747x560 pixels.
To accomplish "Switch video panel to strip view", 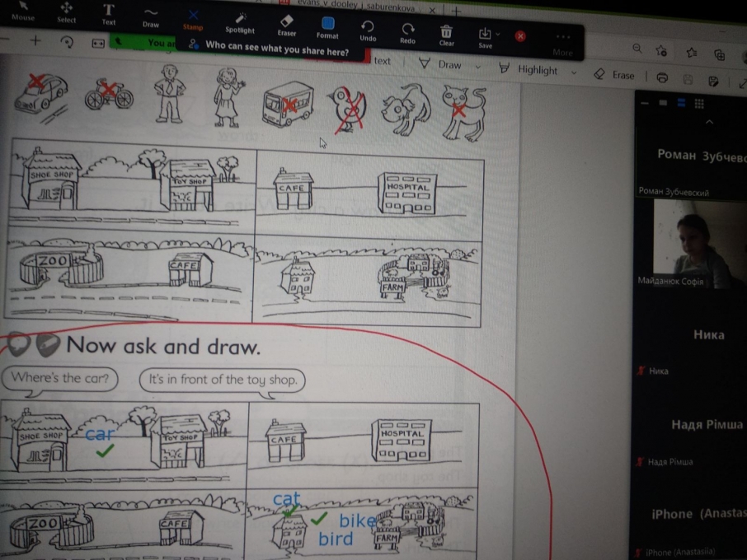I will click(x=681, y=103).
